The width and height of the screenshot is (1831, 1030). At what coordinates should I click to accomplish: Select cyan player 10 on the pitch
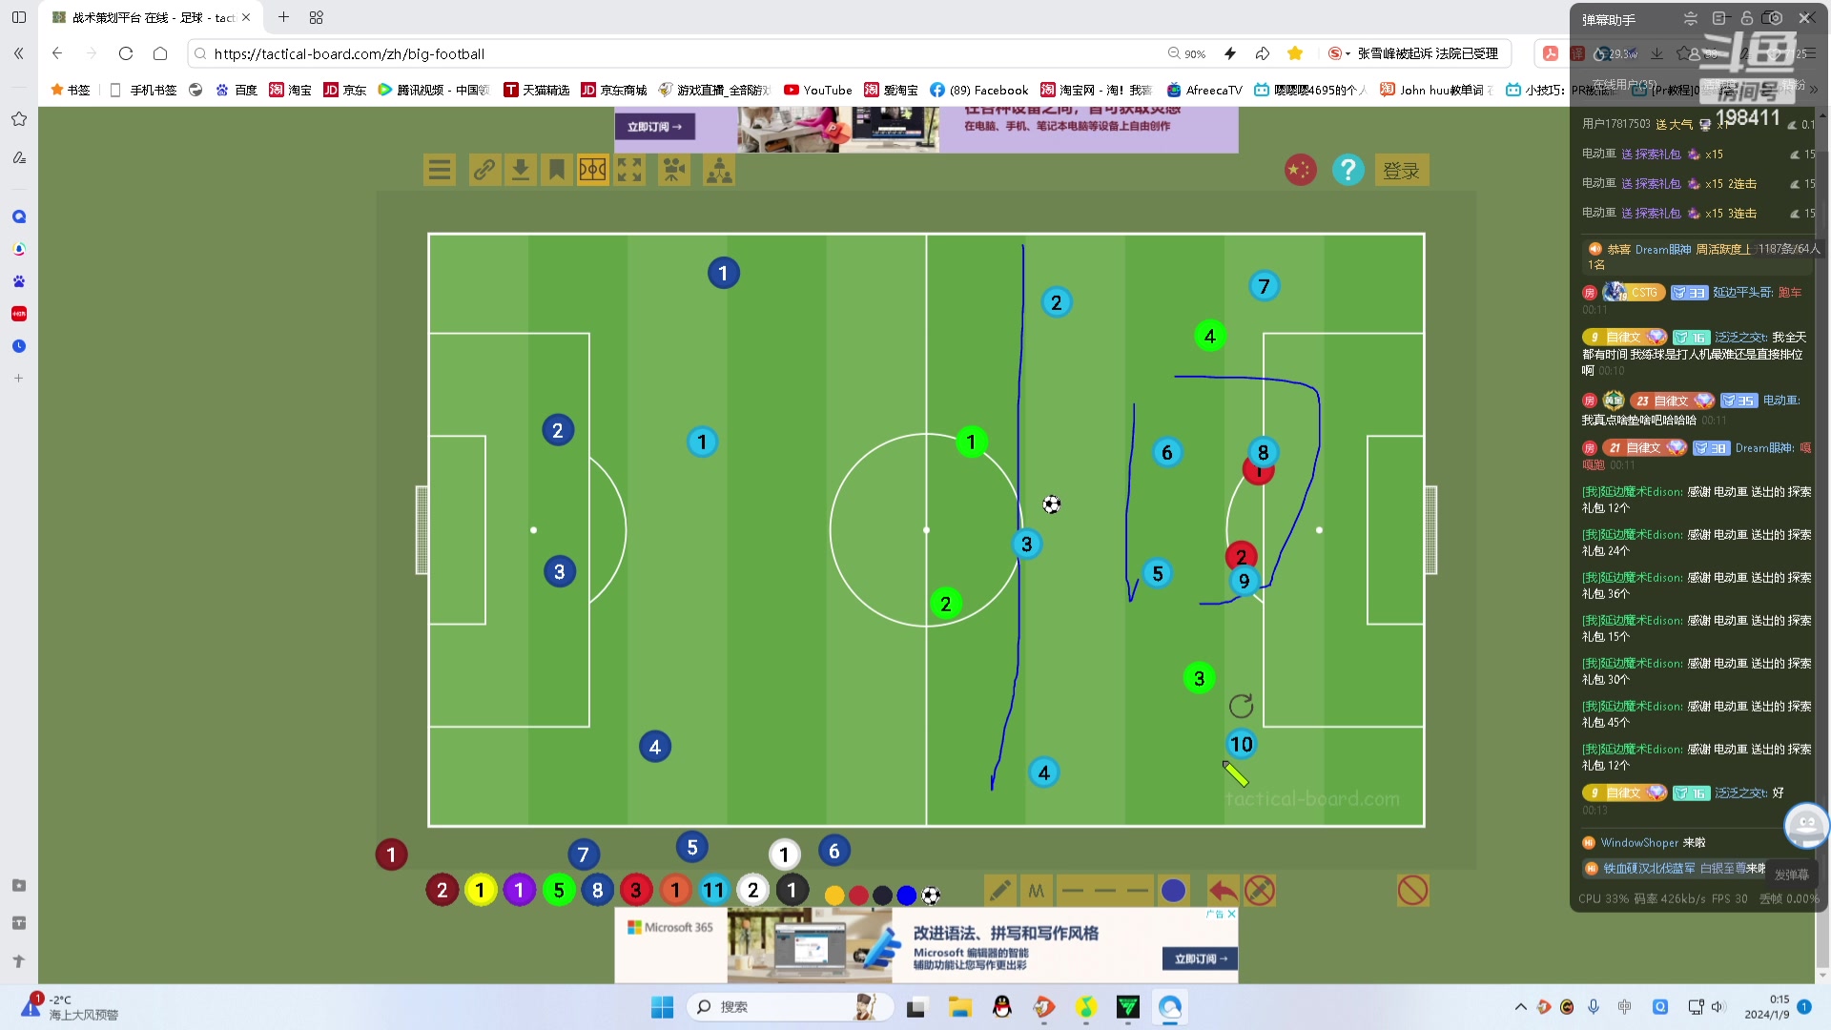tap(1242, 744)
